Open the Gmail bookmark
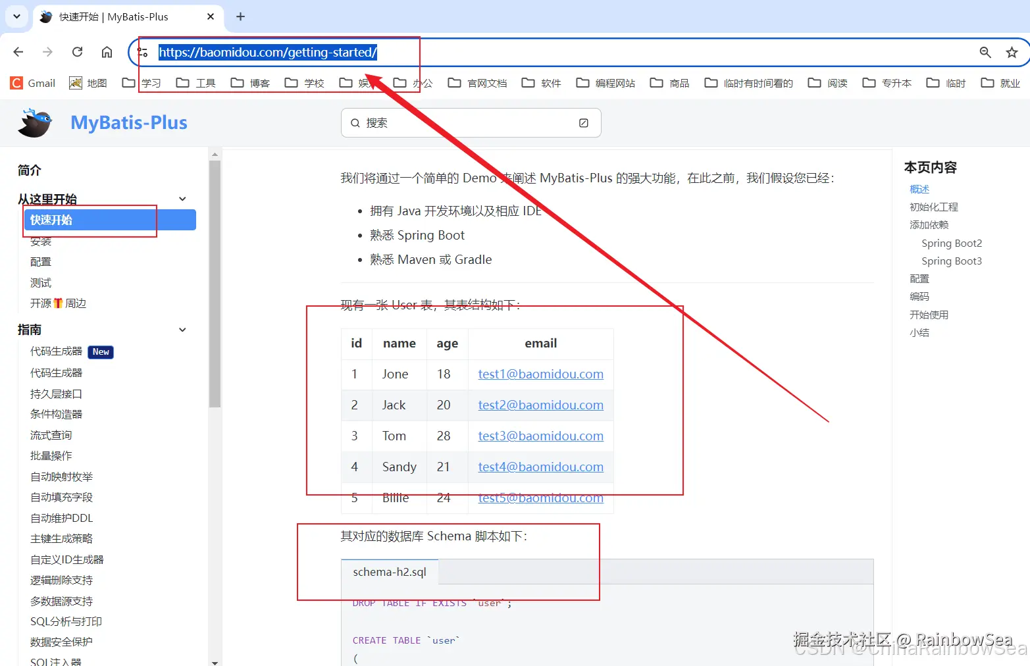This screenshot has width=1030, height=666. click(33, 83)
